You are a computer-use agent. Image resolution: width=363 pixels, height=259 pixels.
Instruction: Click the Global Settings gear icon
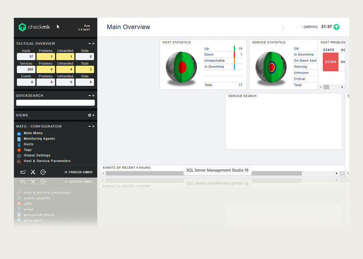tap(19, 156)
